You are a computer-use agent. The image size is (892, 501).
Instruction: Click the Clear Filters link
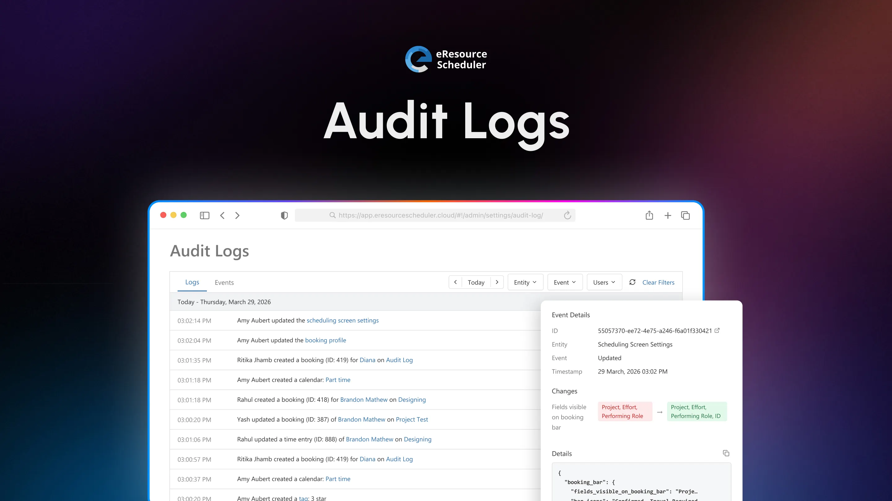pyautogui.click(x=658, y=282)
